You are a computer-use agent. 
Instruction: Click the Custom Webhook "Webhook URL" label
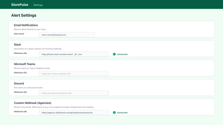20,112
